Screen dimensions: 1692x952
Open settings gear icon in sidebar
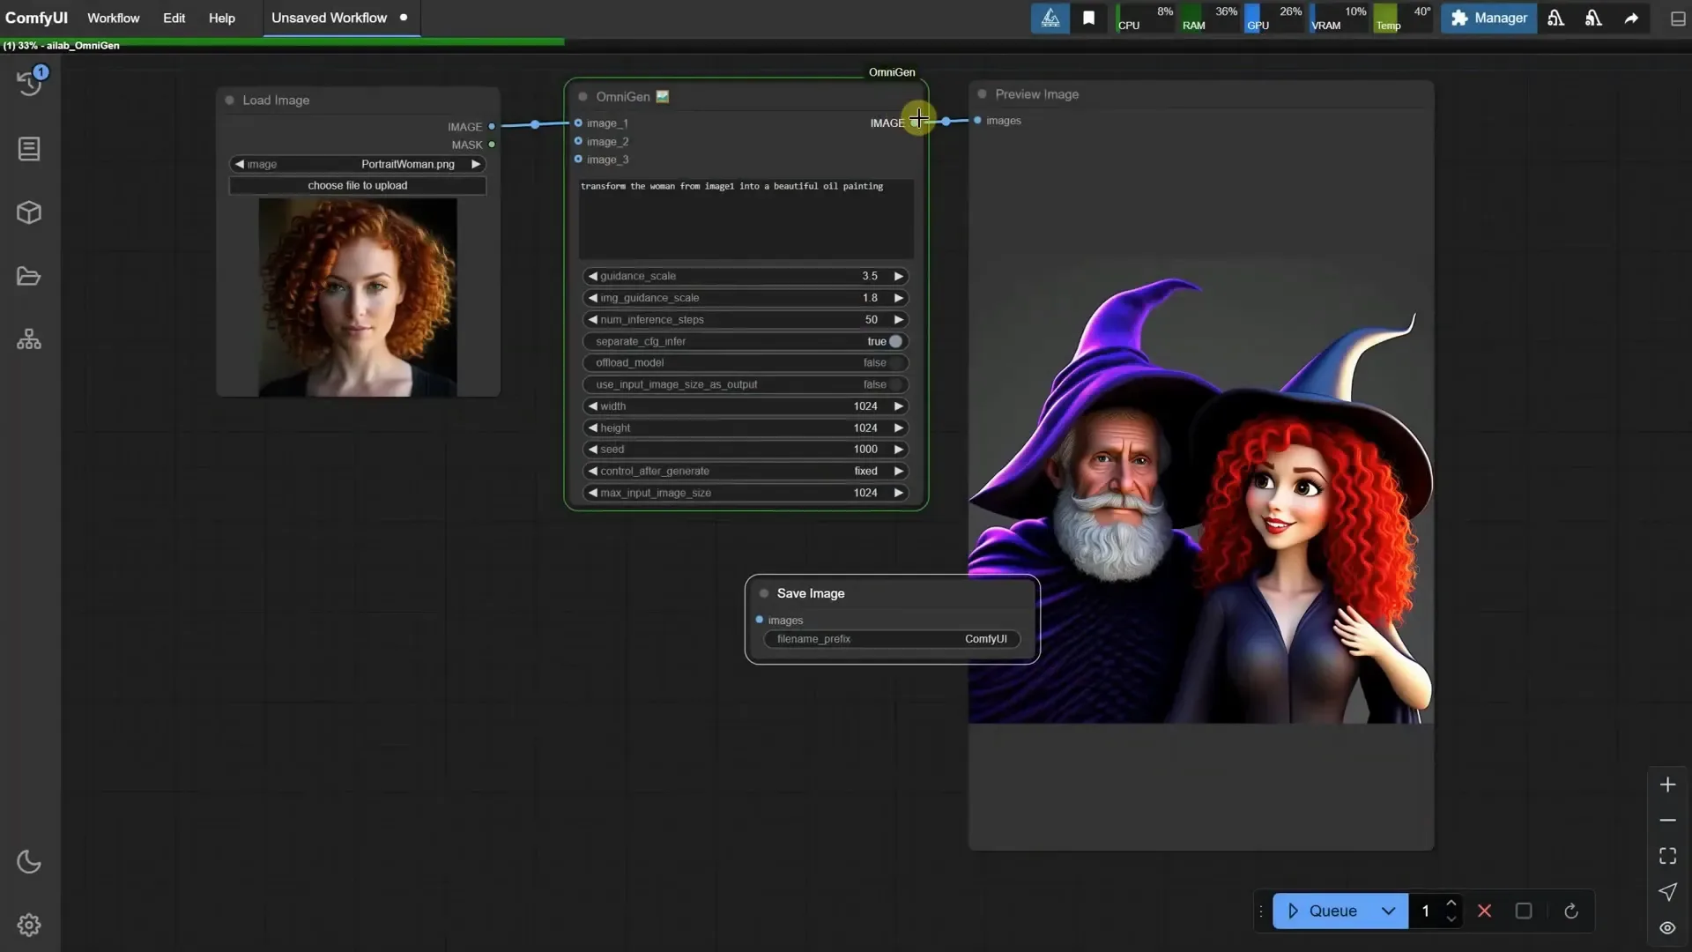click(29, 925)
